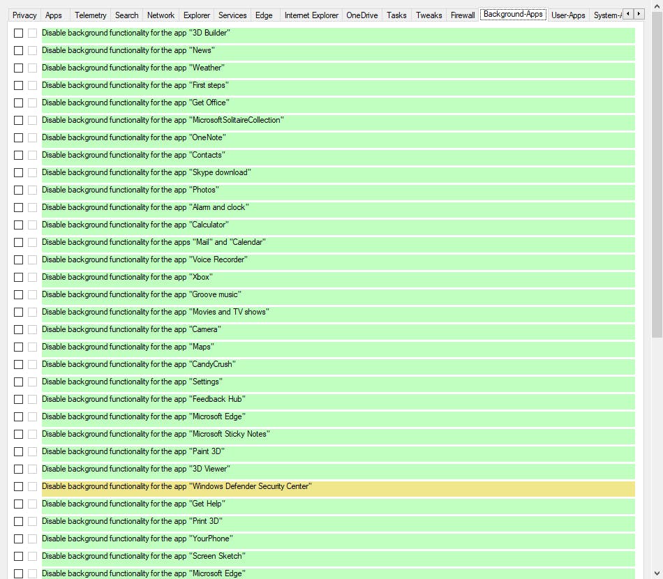The width and height of the screenshot is (663, 579).
Task: Check the "Feedback Hub" row checkbox
Action: tap(18, 400)
